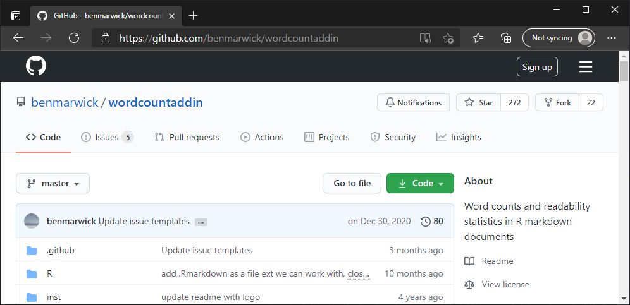
Task: Open the green Code dropdown
Action: point(420,183)
